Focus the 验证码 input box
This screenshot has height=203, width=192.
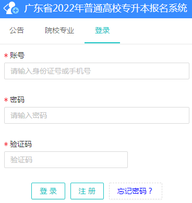click(66, 160)
